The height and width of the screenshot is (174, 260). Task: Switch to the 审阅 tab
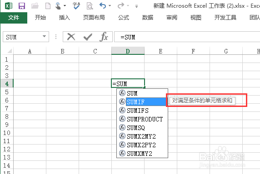(x=172, y=18)
